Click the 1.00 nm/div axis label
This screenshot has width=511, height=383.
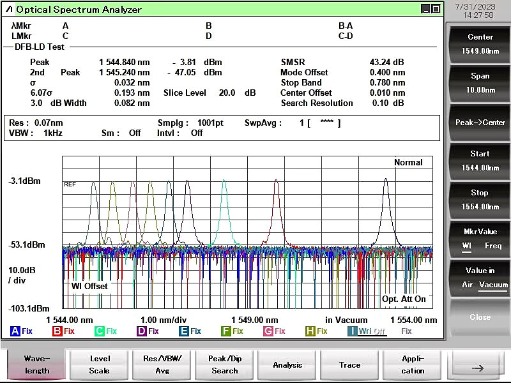(164, 320)
